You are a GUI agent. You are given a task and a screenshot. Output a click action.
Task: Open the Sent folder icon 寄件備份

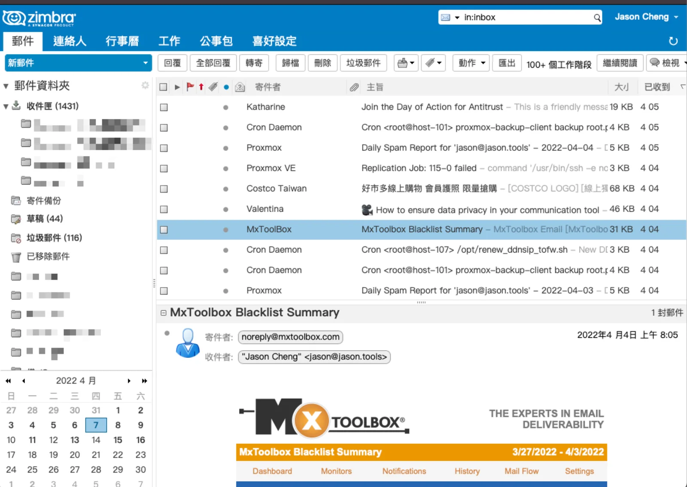point(16,200)
